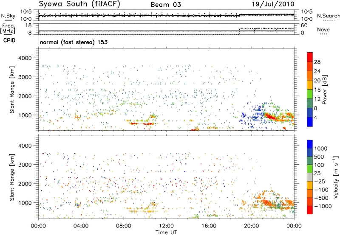This screenshot has width=340, height=235.
Task: Click the bright blue bottom Power color segment
Action: (x=310, y=122)
